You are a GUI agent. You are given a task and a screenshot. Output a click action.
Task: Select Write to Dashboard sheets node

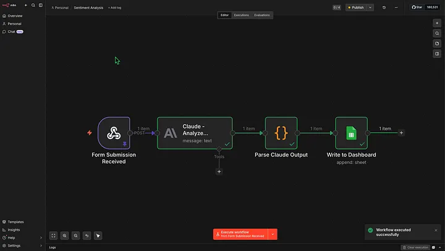coord(351,133)
